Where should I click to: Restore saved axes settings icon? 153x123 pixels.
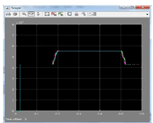tap(61, 14)
